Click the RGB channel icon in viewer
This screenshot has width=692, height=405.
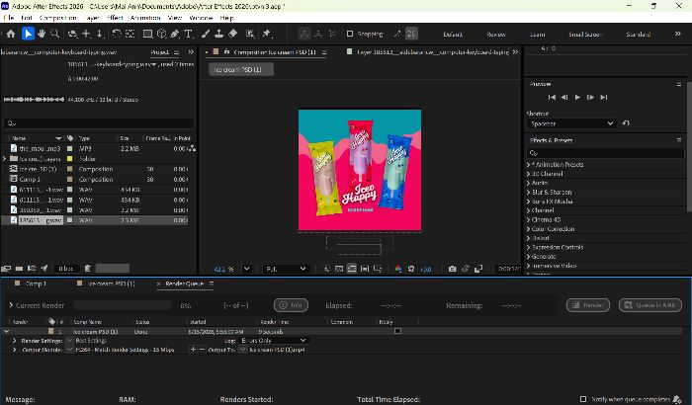point(398,269)
